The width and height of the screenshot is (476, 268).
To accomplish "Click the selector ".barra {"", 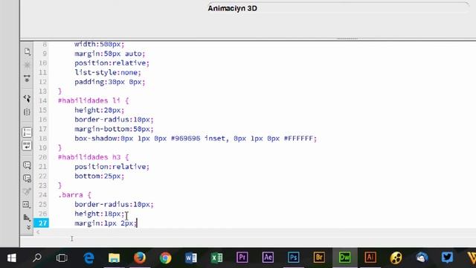I will click(74, 195).
